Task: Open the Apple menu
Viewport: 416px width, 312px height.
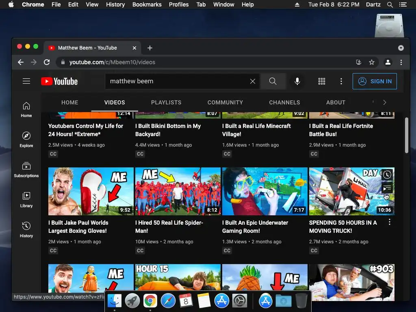Action: 11,4
